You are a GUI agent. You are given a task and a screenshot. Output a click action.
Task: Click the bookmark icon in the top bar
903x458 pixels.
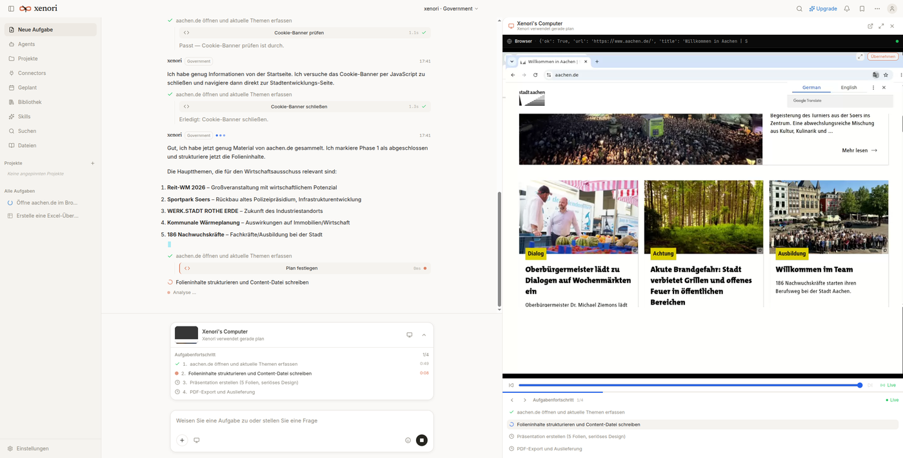[x=862, y=8]
